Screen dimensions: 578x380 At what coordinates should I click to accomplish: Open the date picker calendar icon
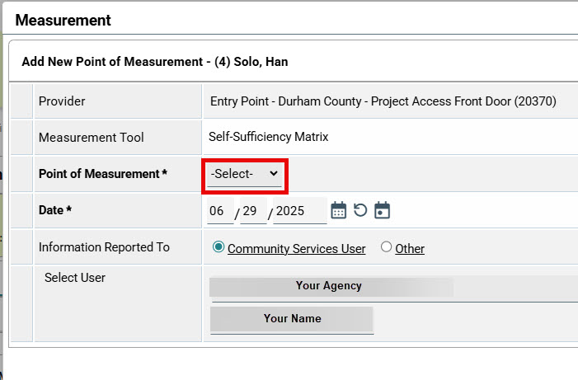338,210
